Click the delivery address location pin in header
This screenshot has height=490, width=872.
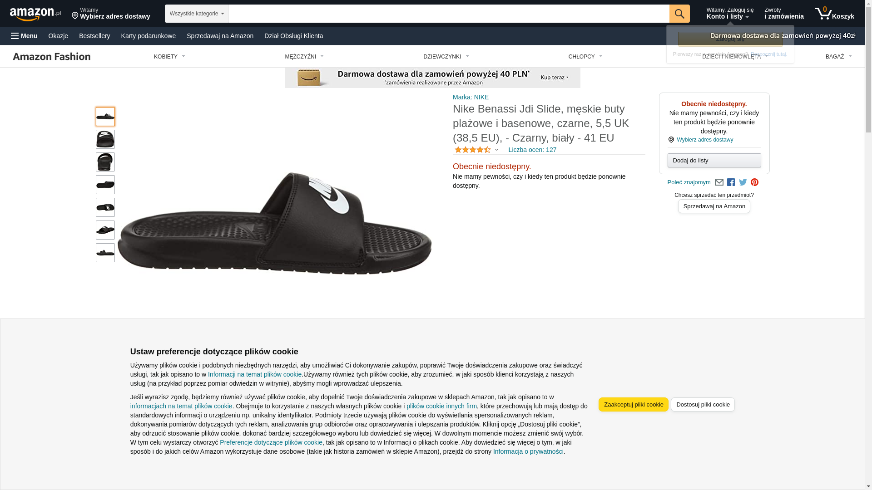[75, 16]
